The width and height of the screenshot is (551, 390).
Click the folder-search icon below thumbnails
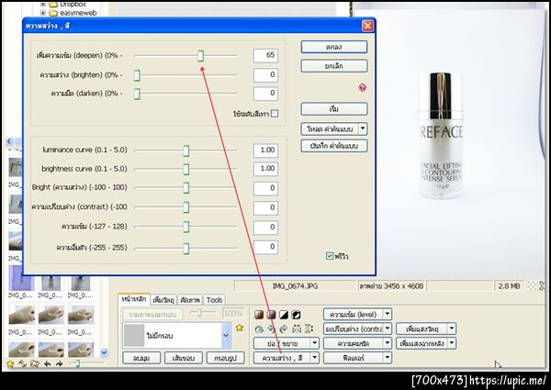(x=35, y=363)
